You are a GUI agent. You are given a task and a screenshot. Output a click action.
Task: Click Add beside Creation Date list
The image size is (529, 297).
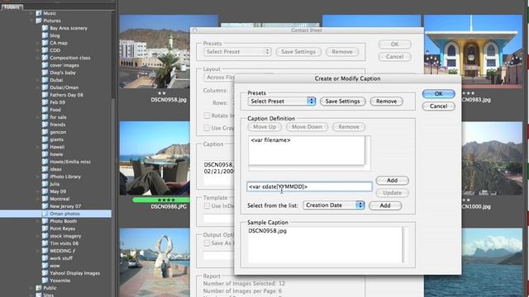(x=385, y=205)
